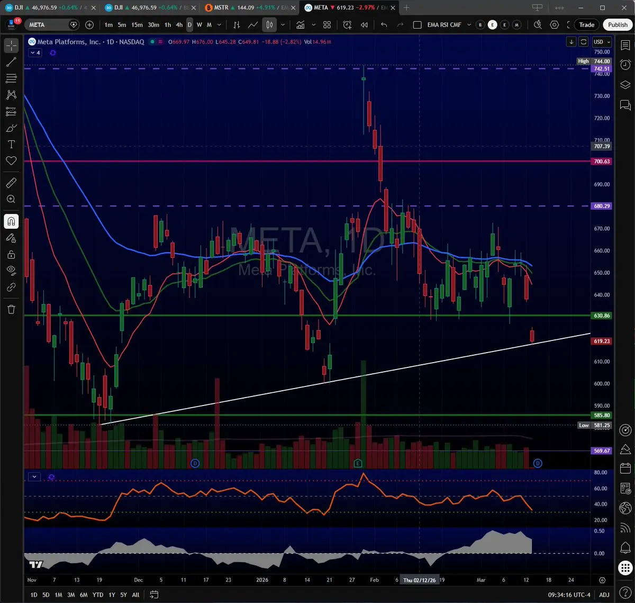Open the notifications bell panel
This screenshot has width=635, height=603.
pos(625,547)
